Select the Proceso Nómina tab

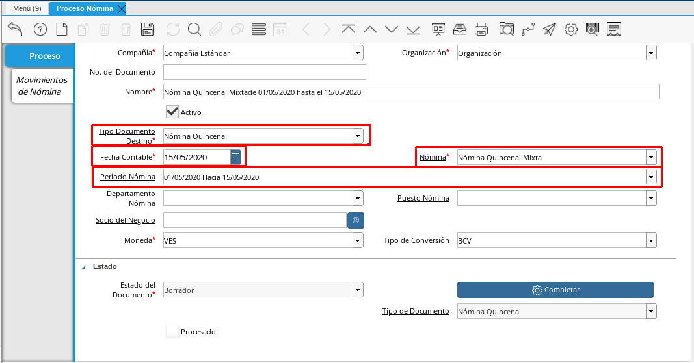click(85, 8)
